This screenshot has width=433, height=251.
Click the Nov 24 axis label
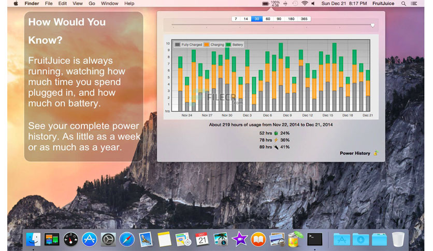pos(186,115)
